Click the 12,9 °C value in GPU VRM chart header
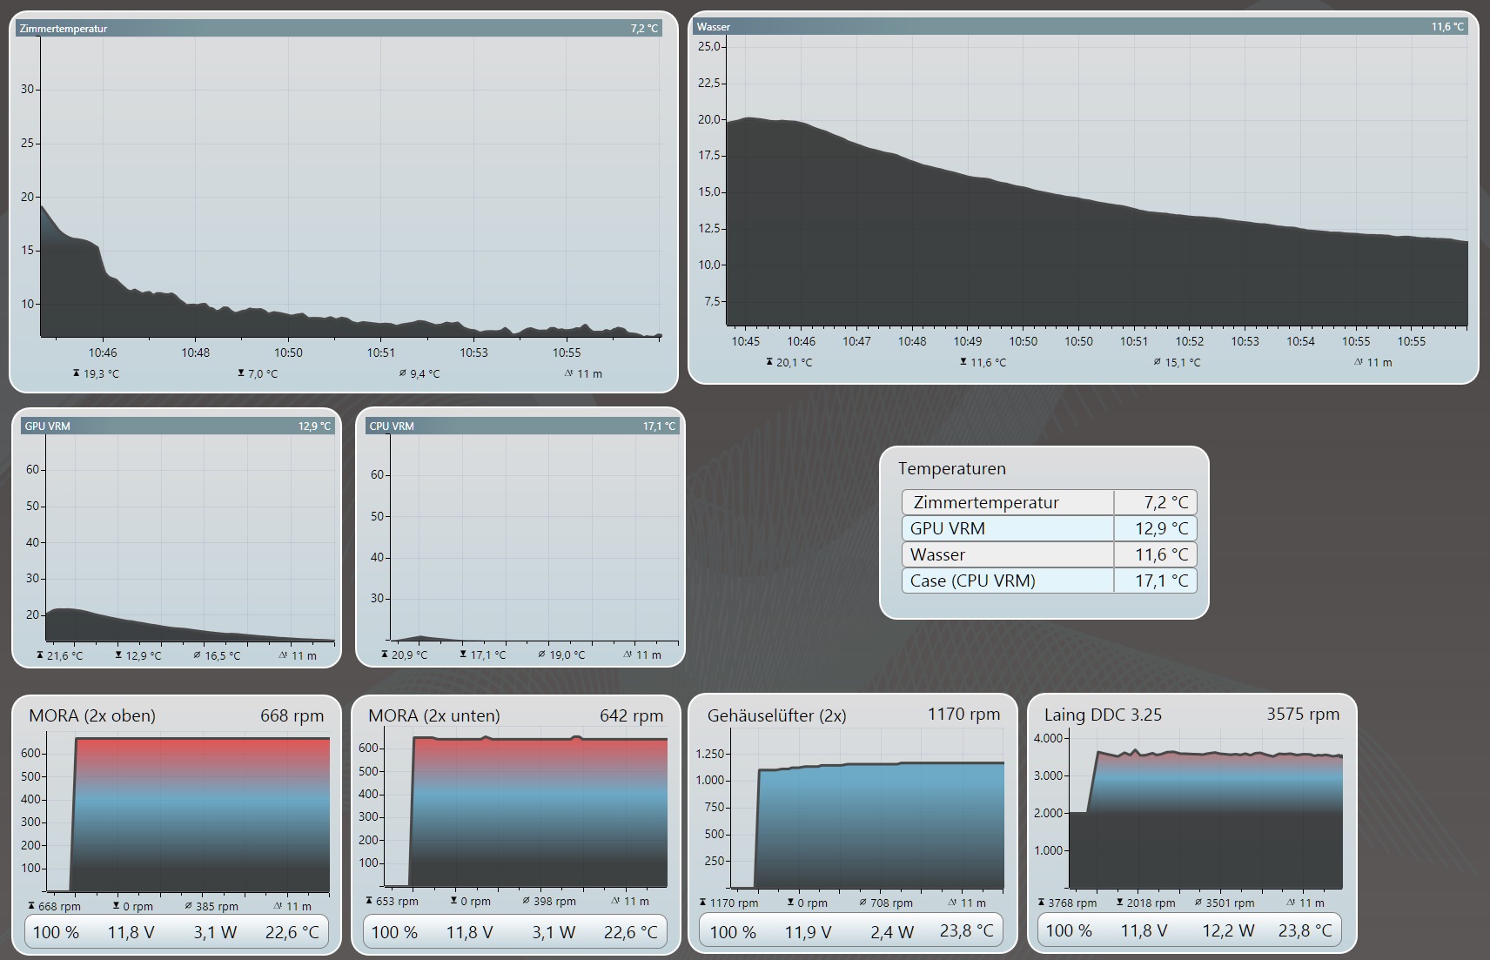Screen dimensions: 1490x960 (314, 426)
